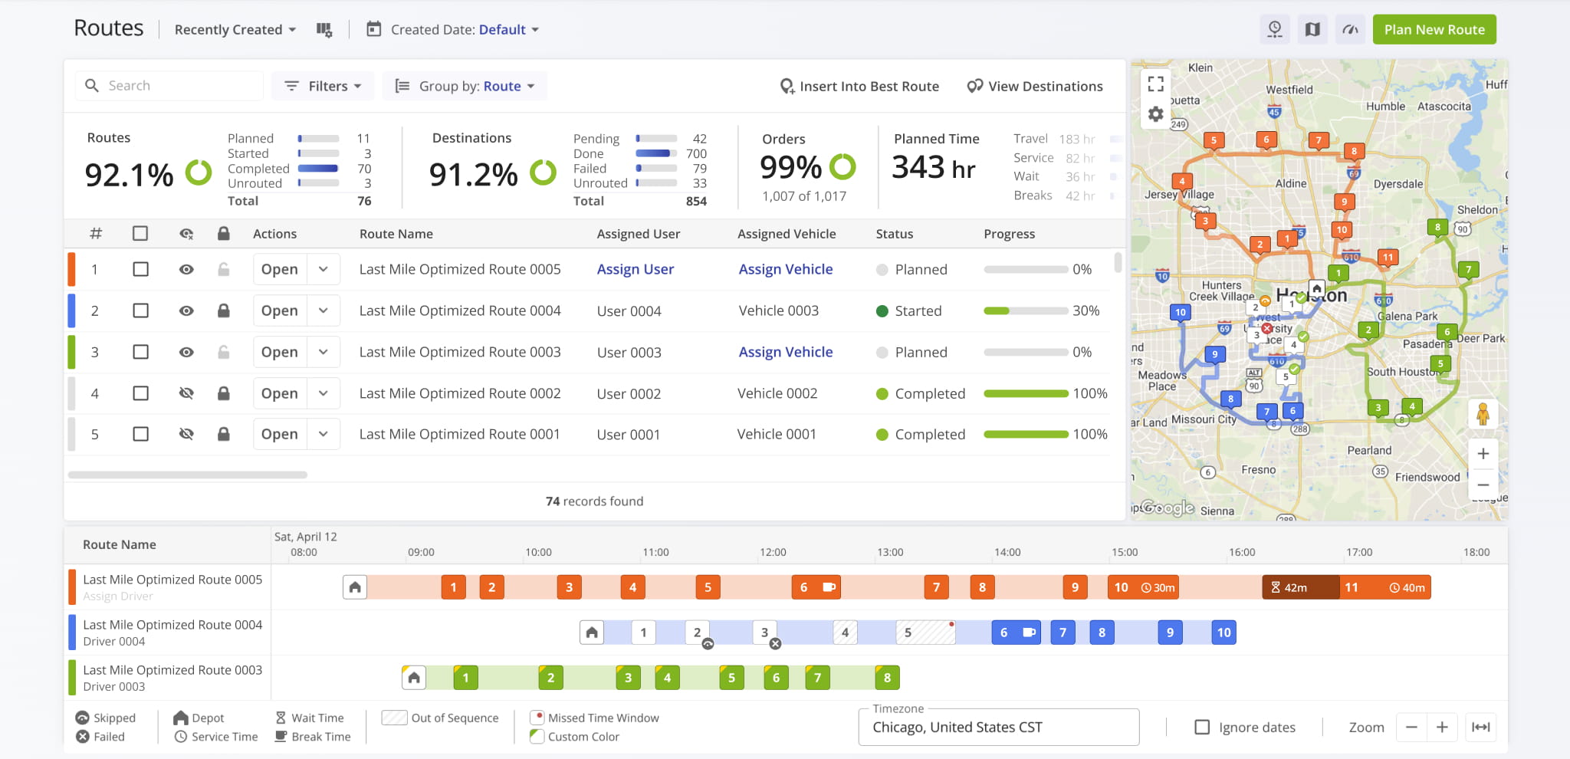Select checkbox for Route 0005 row
Screen dimensions: 1570x759
point(140,269)
